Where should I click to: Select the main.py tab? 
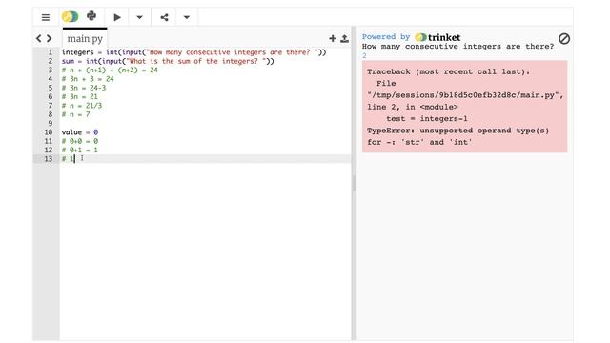[x=85, y=38]
